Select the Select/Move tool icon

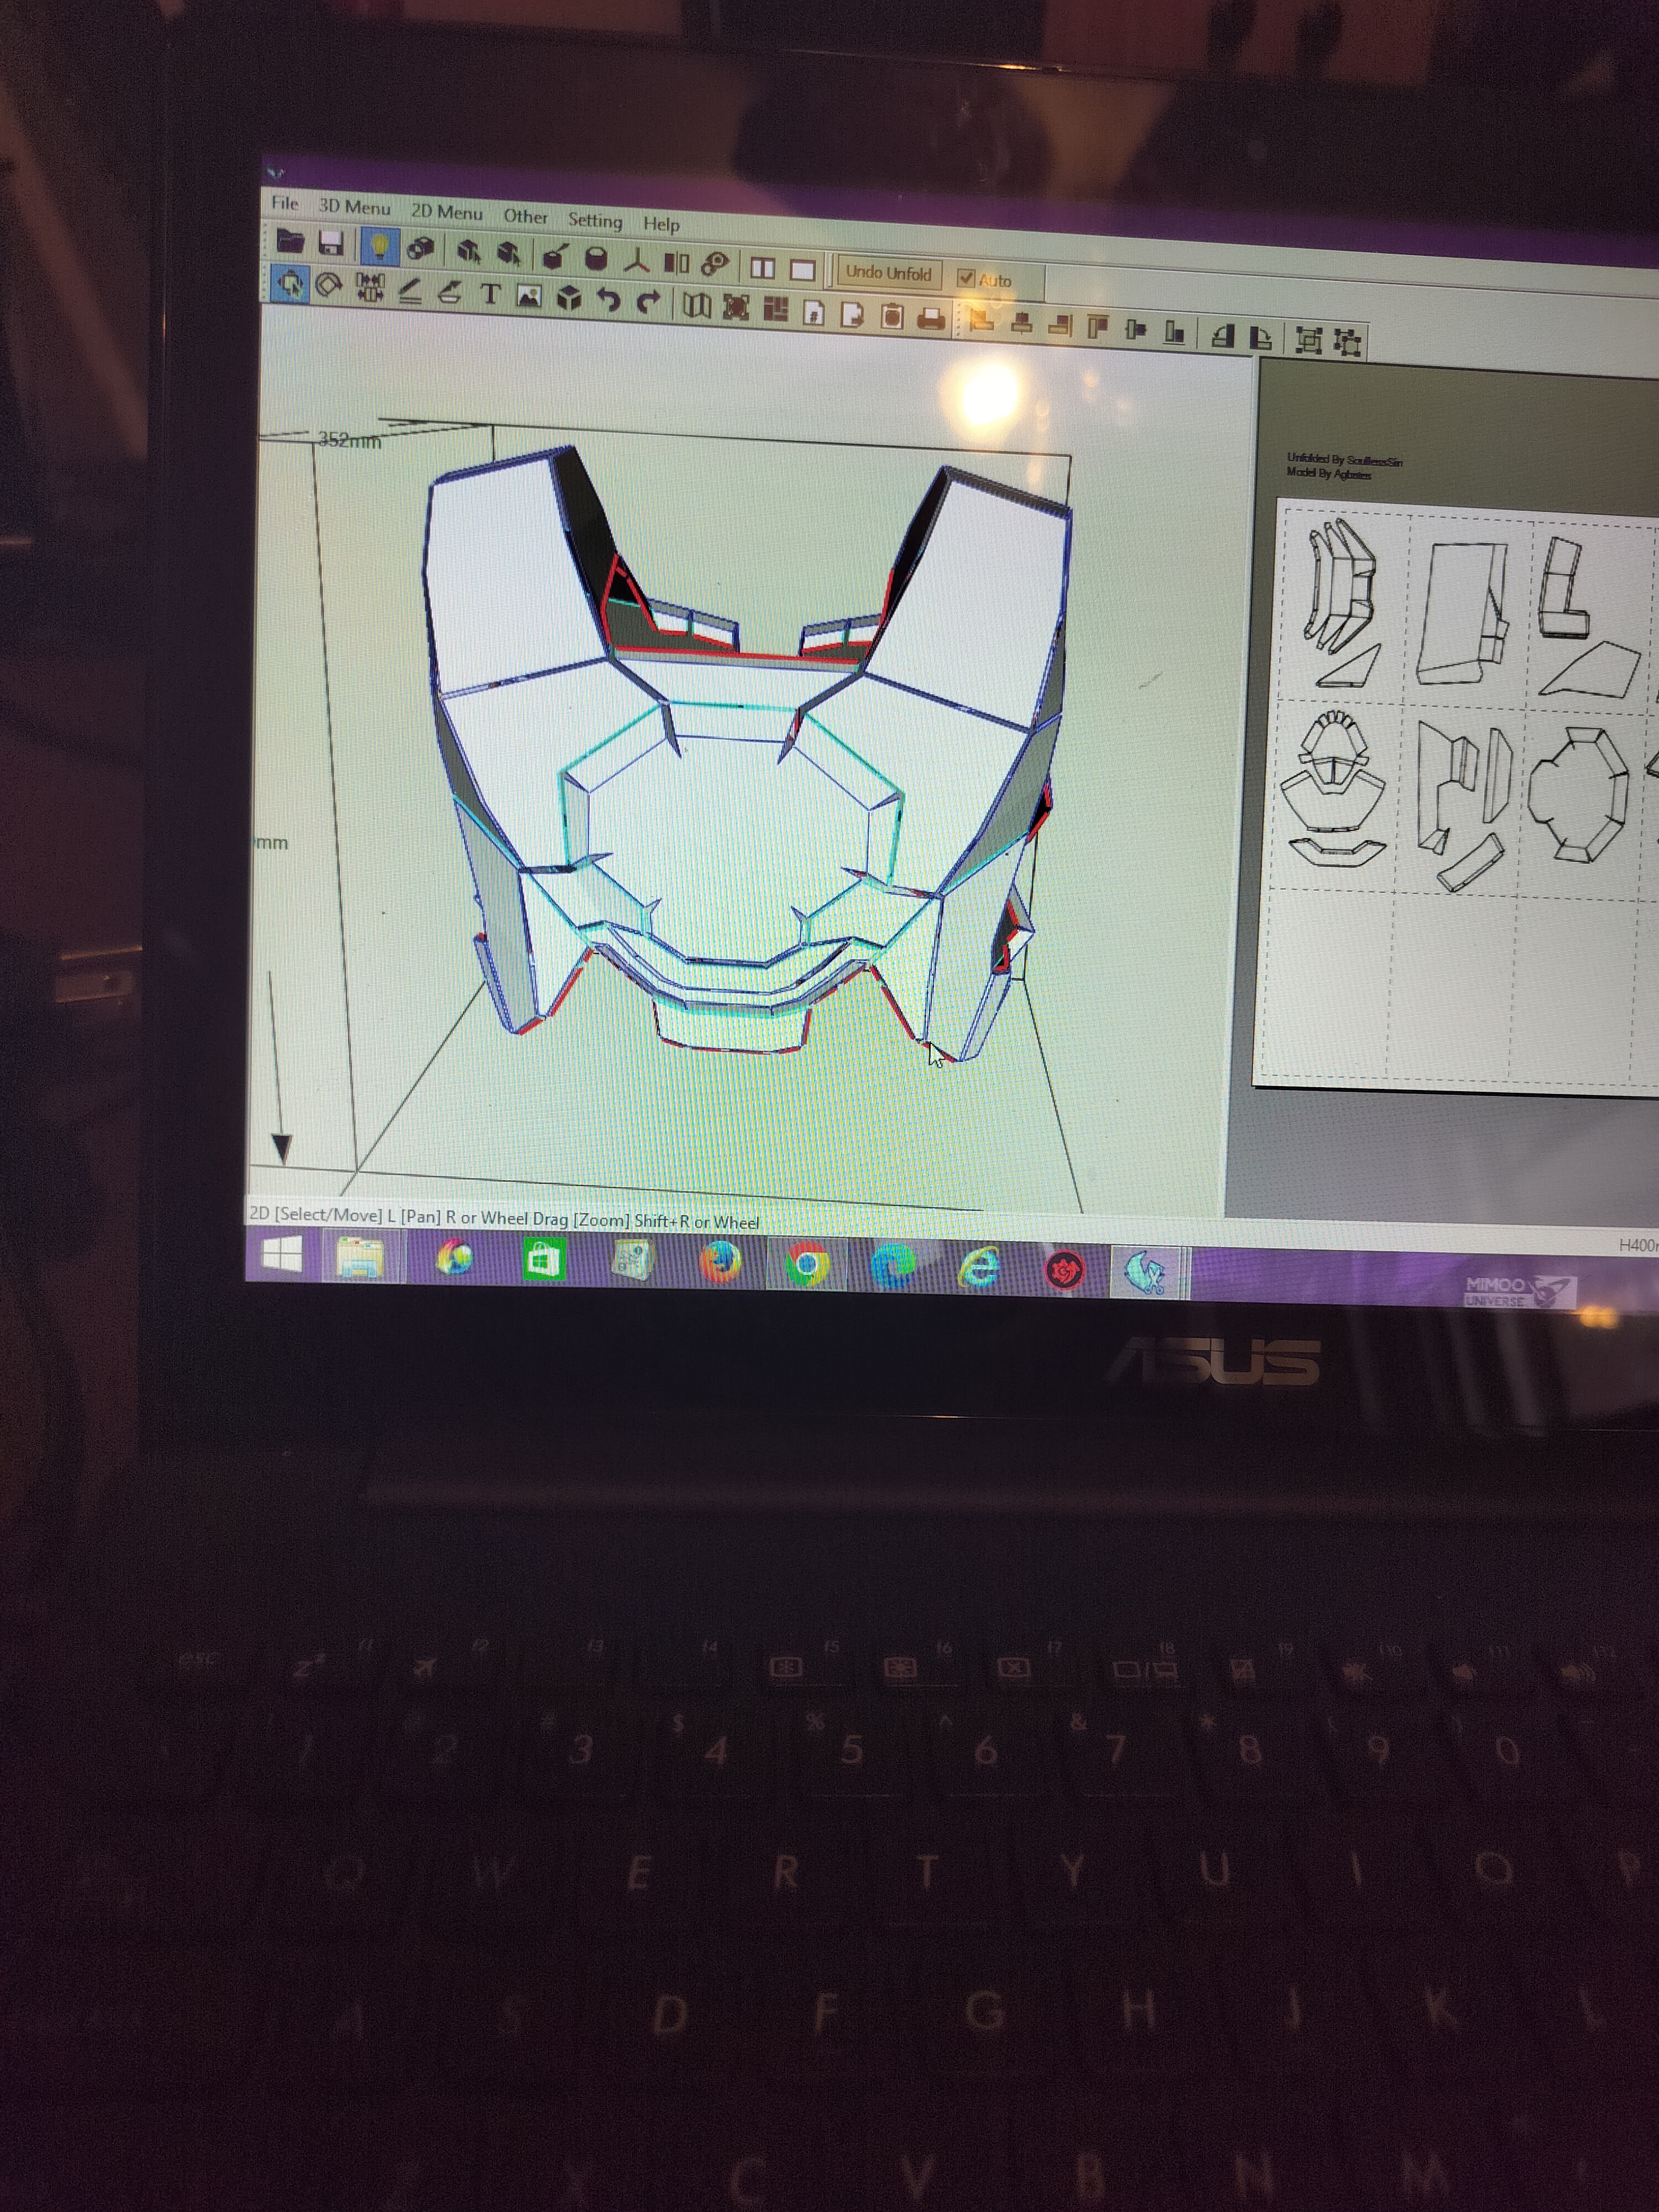(290, 284)
